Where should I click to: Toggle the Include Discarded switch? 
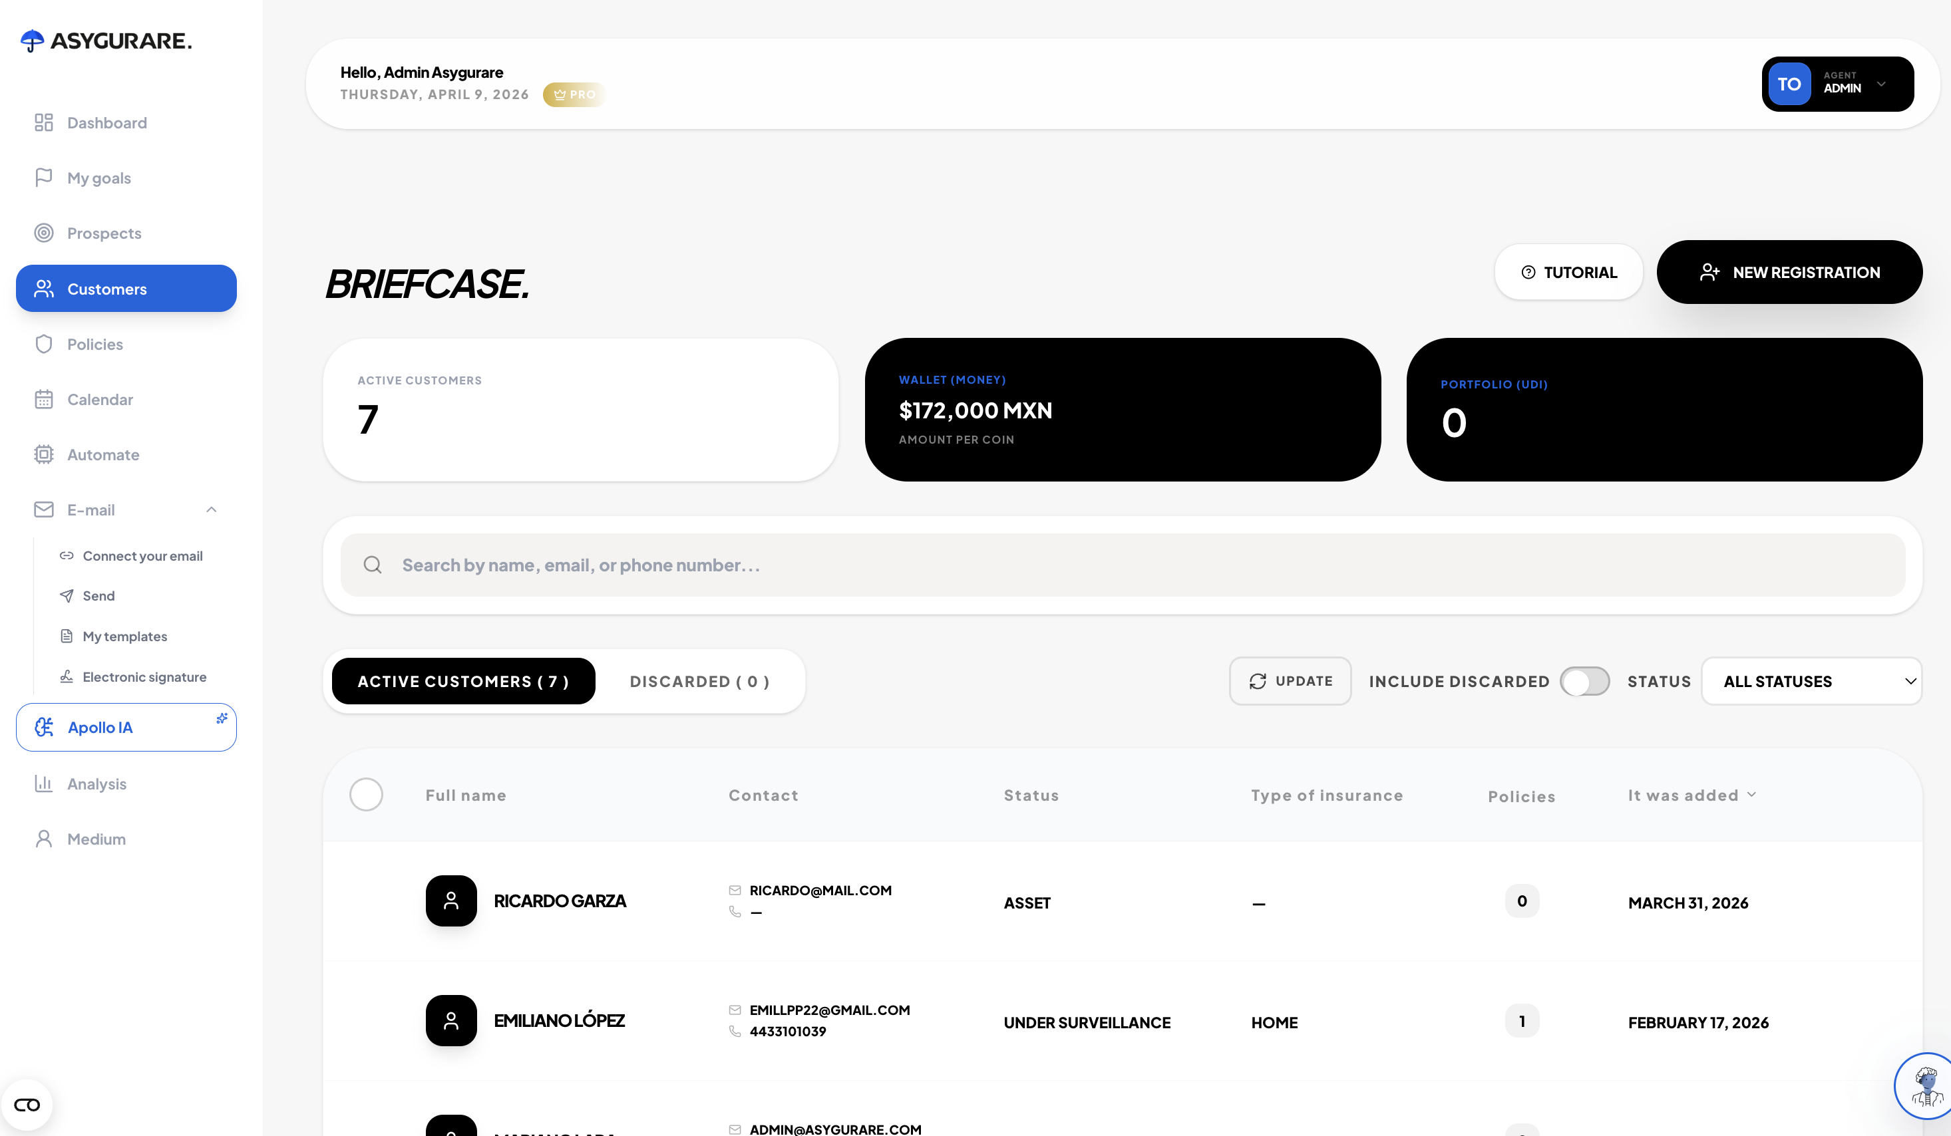[x=1584, y=681]
